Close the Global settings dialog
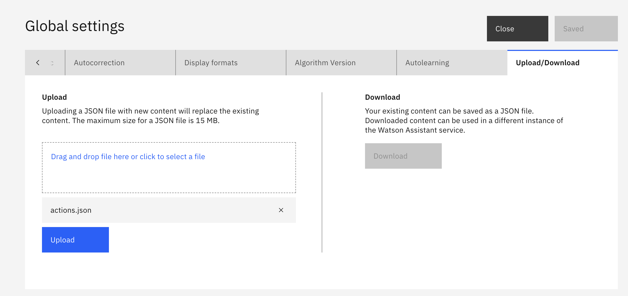 517,29
